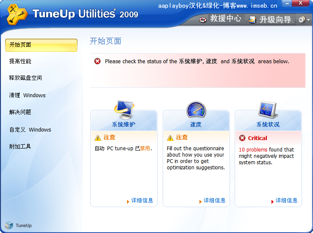Click the Upgrade Wizard icon
This screenshot has height=233, width=313.
(x=253, y=19)
